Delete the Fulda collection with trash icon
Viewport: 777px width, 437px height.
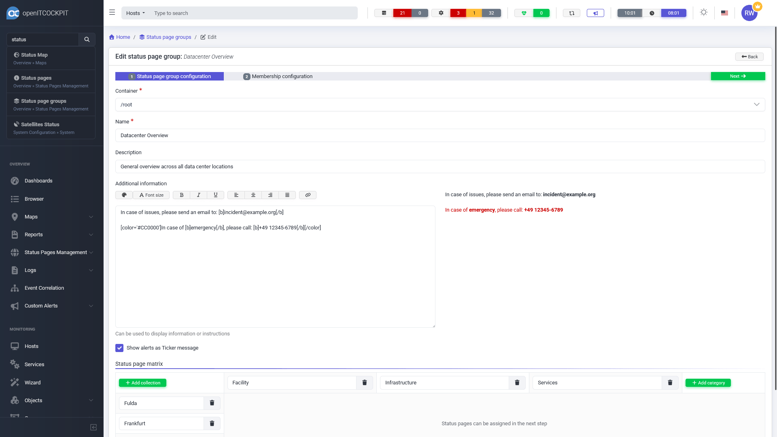(x=212, y=403)
